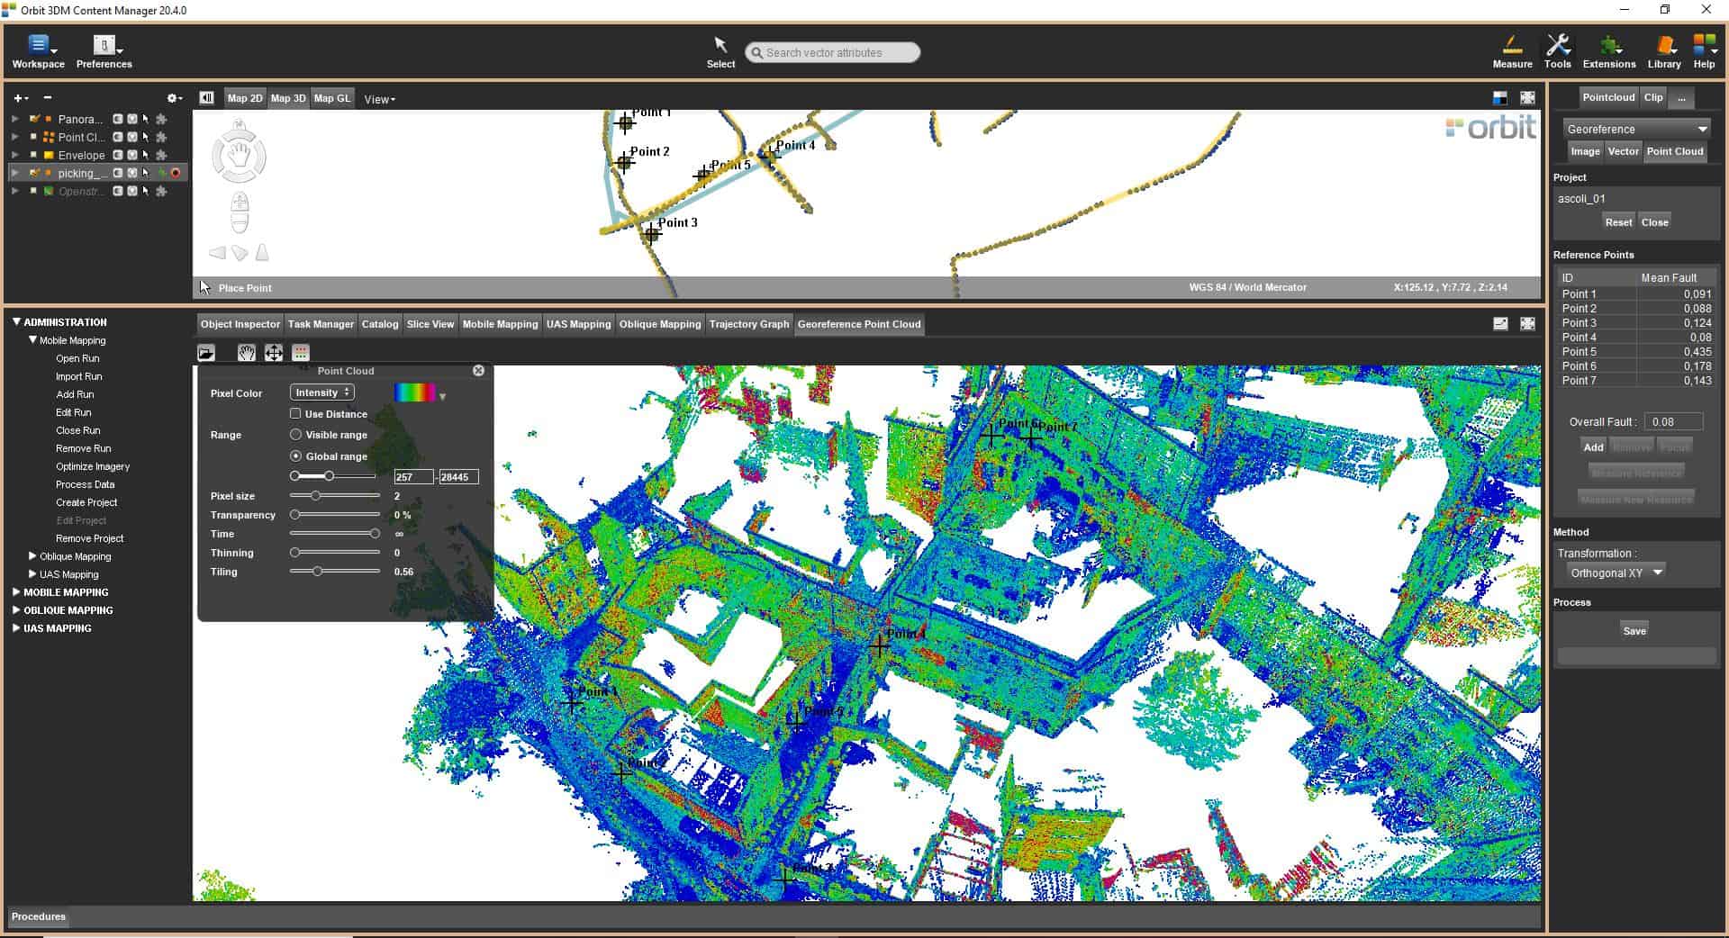Click the Save button under Process
The height and width of the screenshot is (938, 1729).
tap(1634, 631)
